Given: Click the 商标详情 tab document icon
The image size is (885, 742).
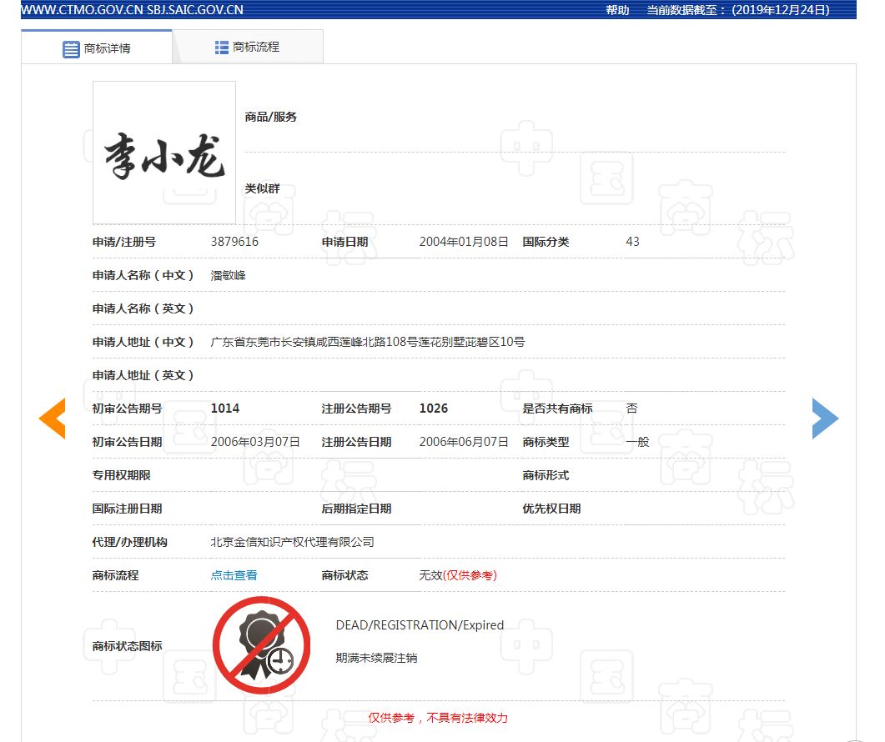Looking at the screenshot, I should [x=71, y=49].
